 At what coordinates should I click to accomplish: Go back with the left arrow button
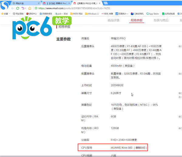(x=12, y=8)
